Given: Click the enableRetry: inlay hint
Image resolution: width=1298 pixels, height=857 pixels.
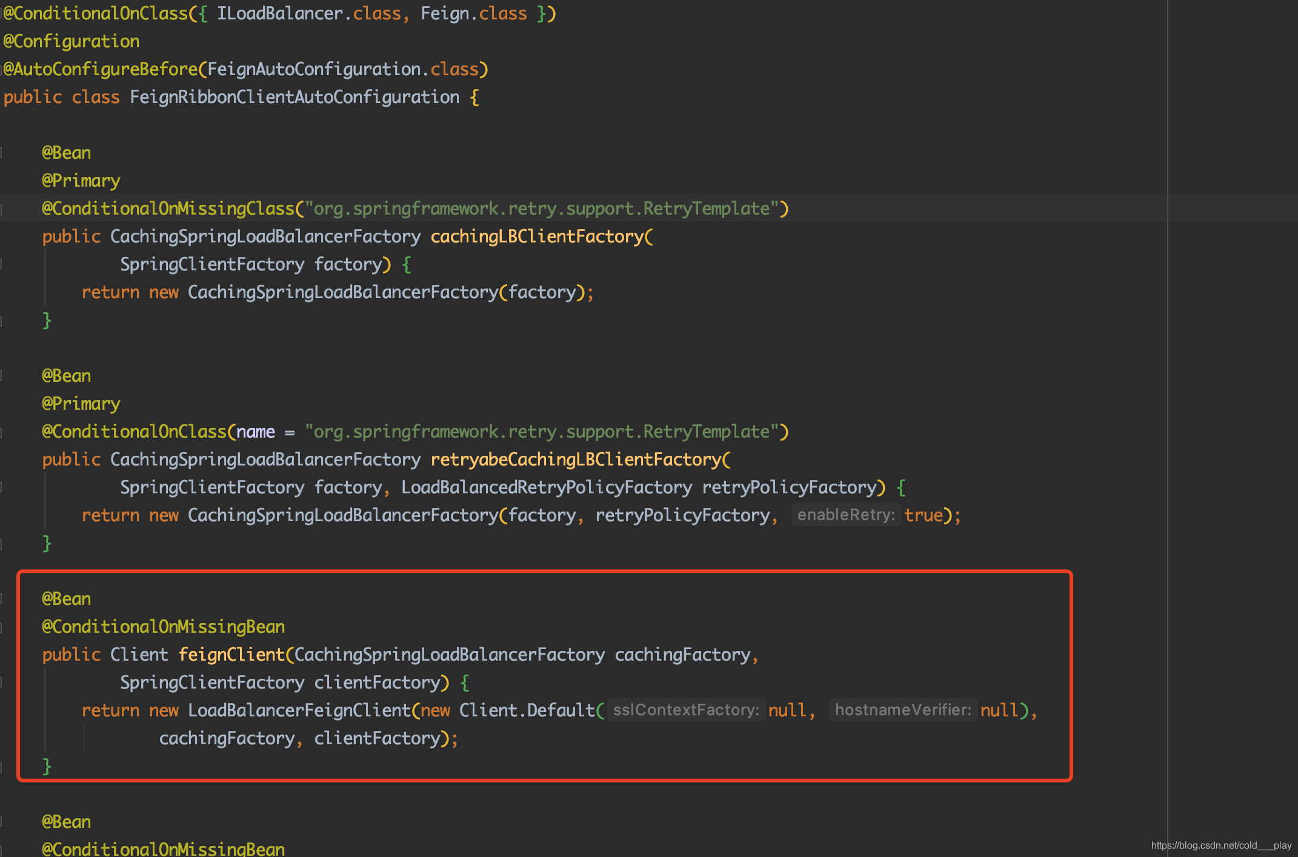Looking at the screenshot, I should pyautogui.click(x=846, y=515).
